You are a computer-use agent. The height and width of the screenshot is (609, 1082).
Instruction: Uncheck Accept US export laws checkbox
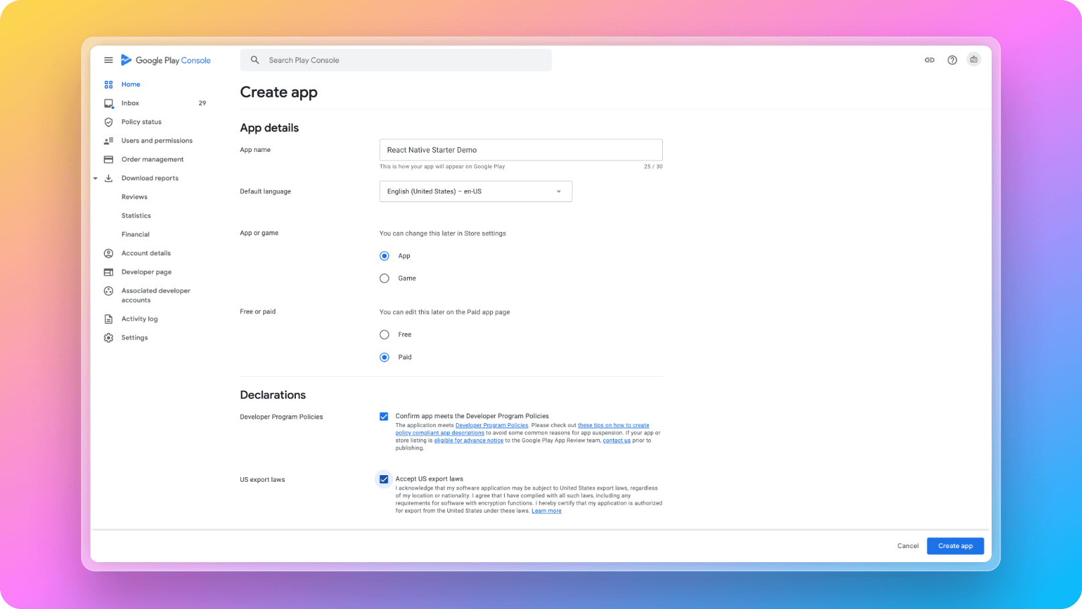tap(384, 479)
